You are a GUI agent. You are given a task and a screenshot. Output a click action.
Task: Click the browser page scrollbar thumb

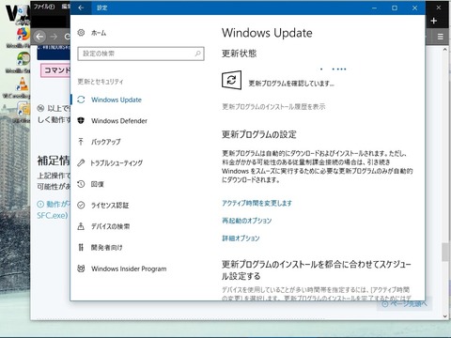tap(444, 252)
